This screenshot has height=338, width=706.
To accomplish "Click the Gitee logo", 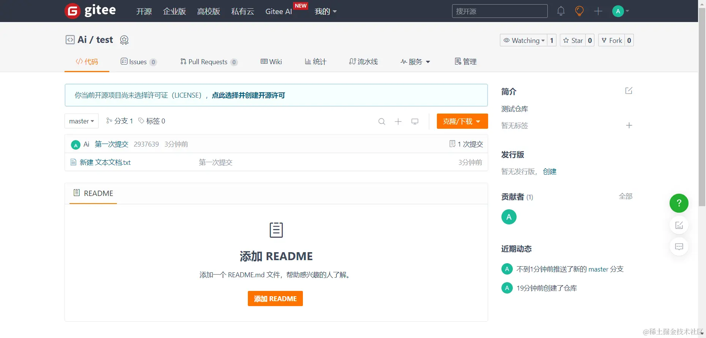I will [x=90, y=11].
